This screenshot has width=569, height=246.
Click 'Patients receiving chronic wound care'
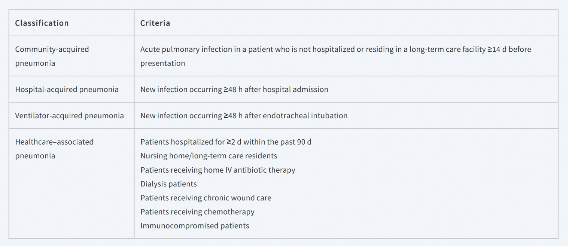(x=206, y=198)
